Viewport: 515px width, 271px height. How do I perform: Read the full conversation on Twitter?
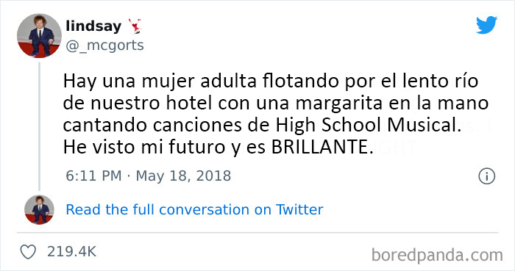[x=194, y=210]
